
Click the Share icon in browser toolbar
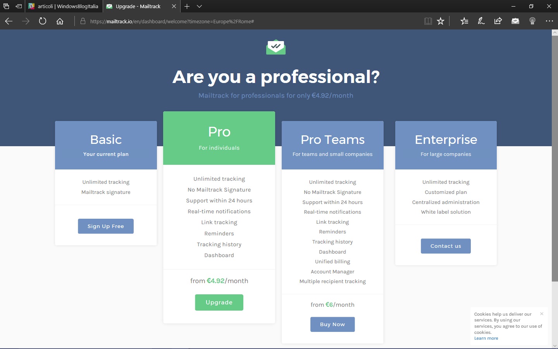pos(498,21)
